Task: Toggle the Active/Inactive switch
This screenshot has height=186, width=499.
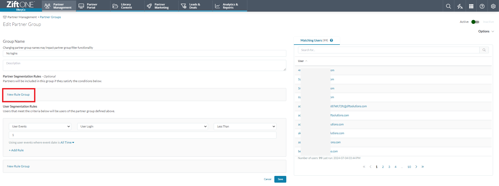Action: coord(475,22)
